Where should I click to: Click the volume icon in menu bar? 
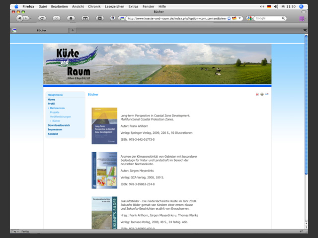[x=276, y=6]
